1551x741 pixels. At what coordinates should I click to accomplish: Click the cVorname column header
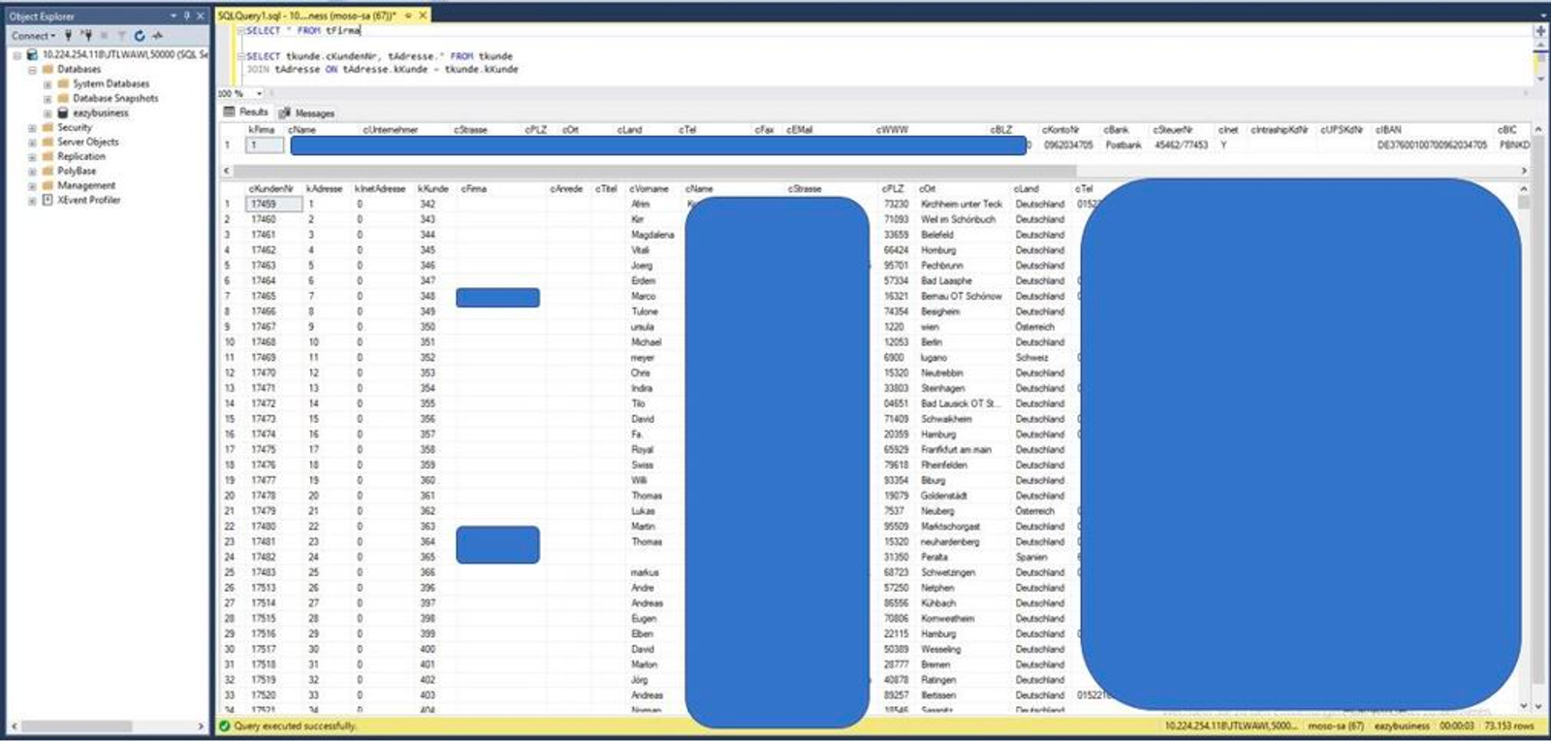pyautogui.click(x=649, y=189)
